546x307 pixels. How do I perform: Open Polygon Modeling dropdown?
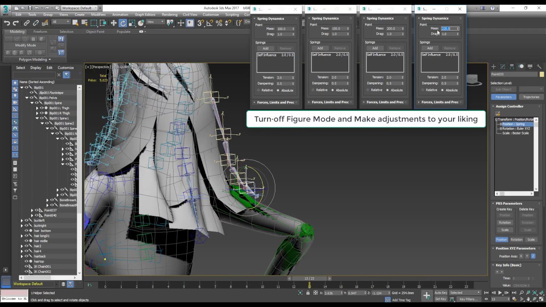coord(35,60)
